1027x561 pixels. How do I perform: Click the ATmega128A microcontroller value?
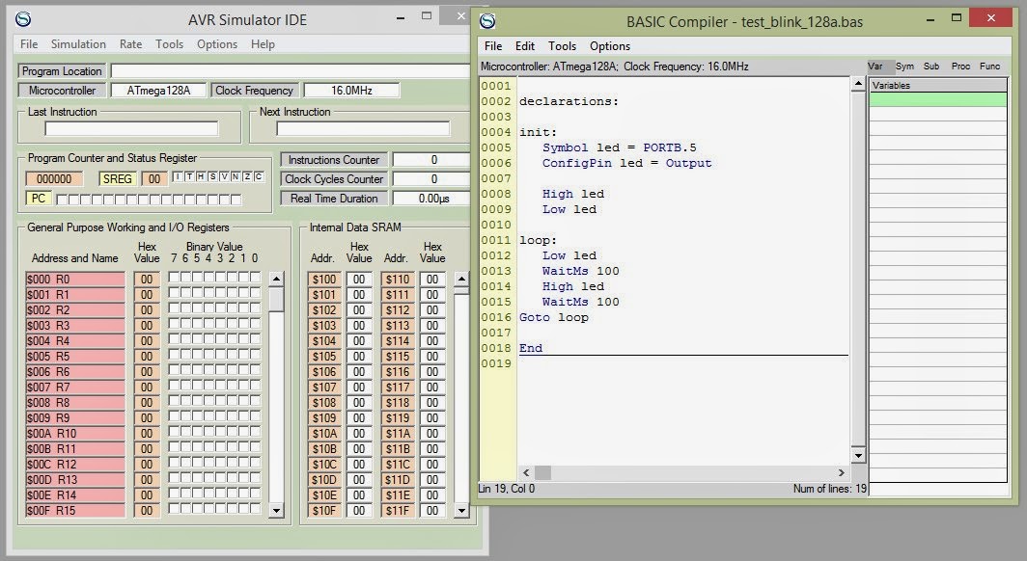pyautogui.click(x=158, y=91)
